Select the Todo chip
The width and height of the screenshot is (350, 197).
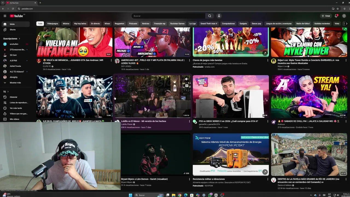coord(40,24)
